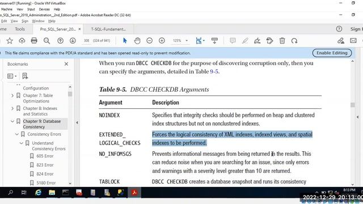Select the highlight text pen
363x204 pixels.
(245, 41)
